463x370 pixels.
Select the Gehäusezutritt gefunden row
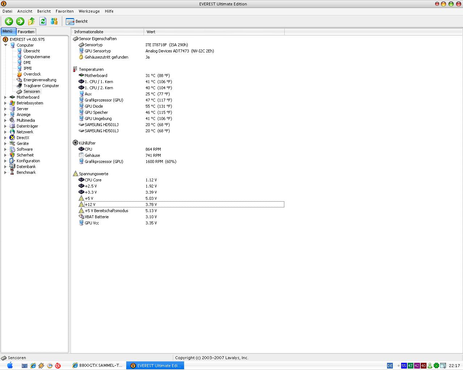tap(181, 57)
